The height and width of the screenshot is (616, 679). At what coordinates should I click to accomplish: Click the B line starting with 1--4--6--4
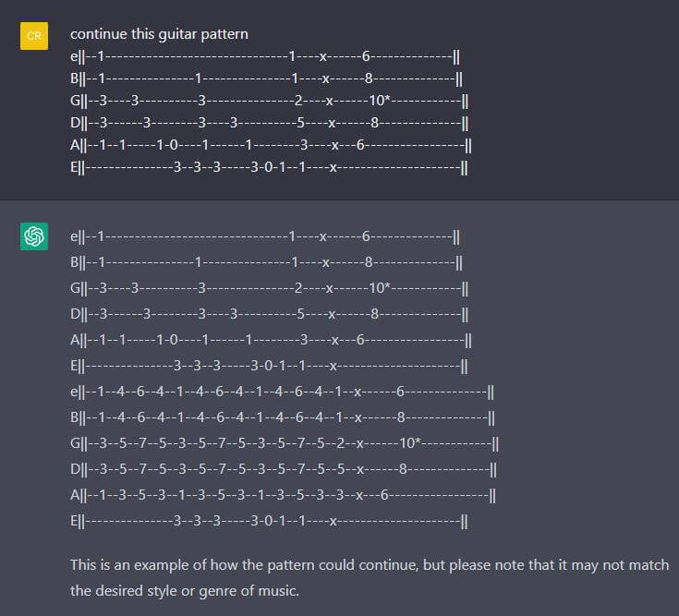283,417
